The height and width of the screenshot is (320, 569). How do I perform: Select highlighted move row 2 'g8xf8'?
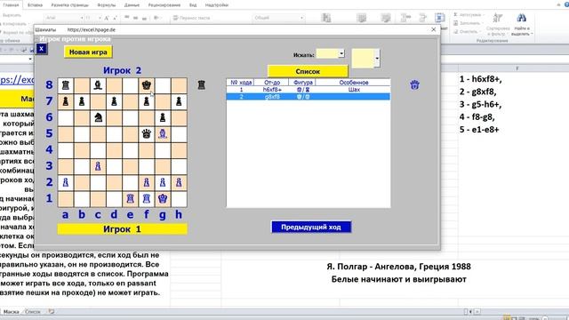(309, 97)
